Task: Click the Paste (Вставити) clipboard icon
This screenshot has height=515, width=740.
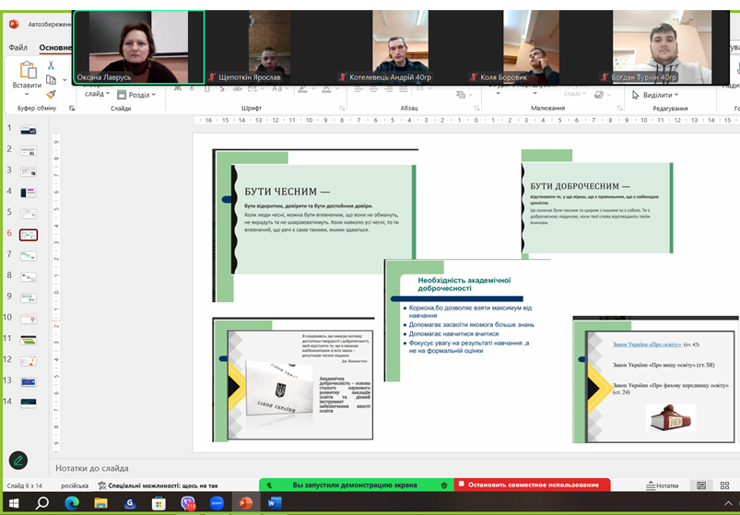Action: click(x=28, y=69)
